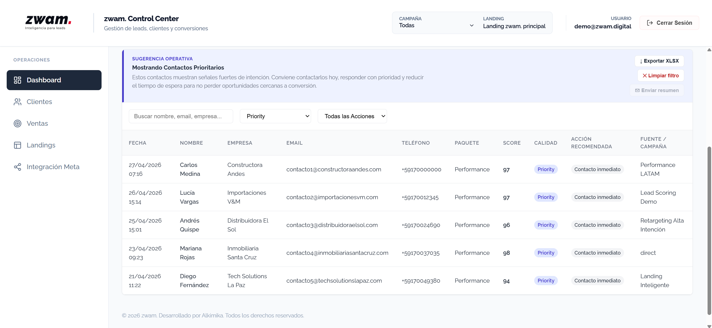Image resolution: width=712 pixels, height=328 pixels.
Task: Click the envelope icon on Enviar resumen
Action: tap(637, 90)
